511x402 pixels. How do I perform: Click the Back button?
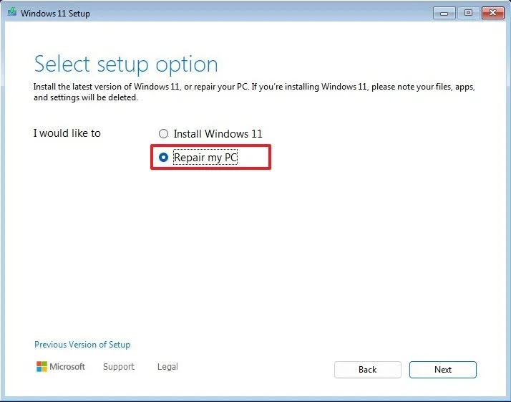[x=368, y=370]
